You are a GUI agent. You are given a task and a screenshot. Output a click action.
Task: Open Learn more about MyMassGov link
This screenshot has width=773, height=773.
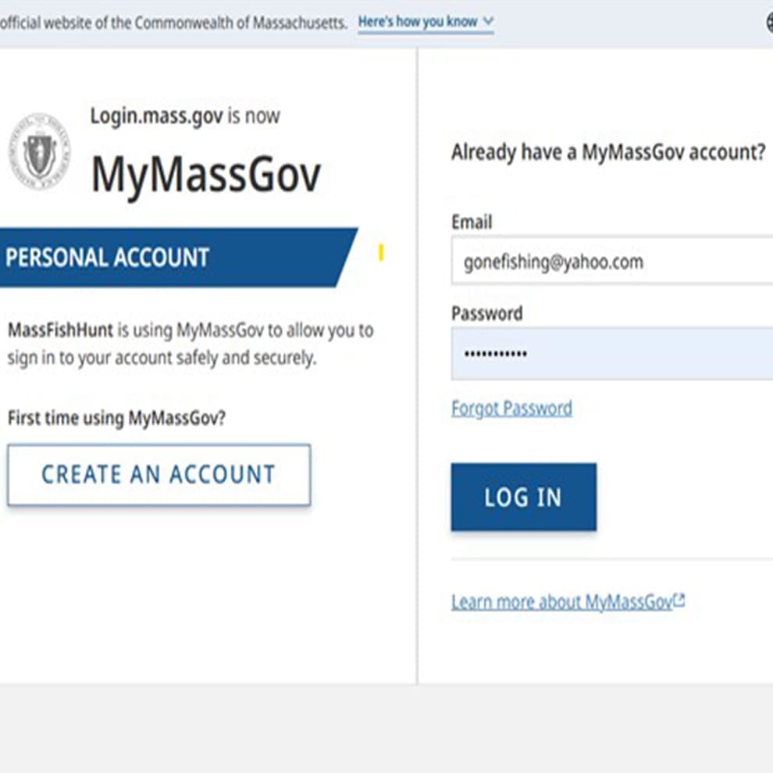(562, 602)
